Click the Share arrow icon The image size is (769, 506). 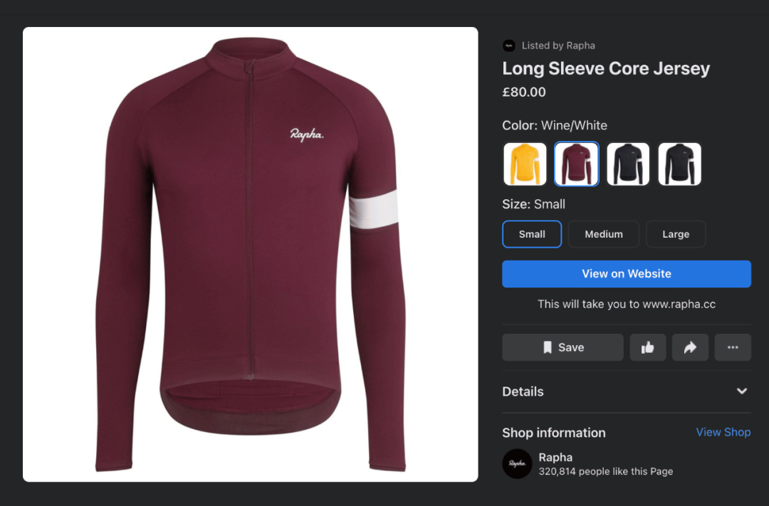(691, 347)
